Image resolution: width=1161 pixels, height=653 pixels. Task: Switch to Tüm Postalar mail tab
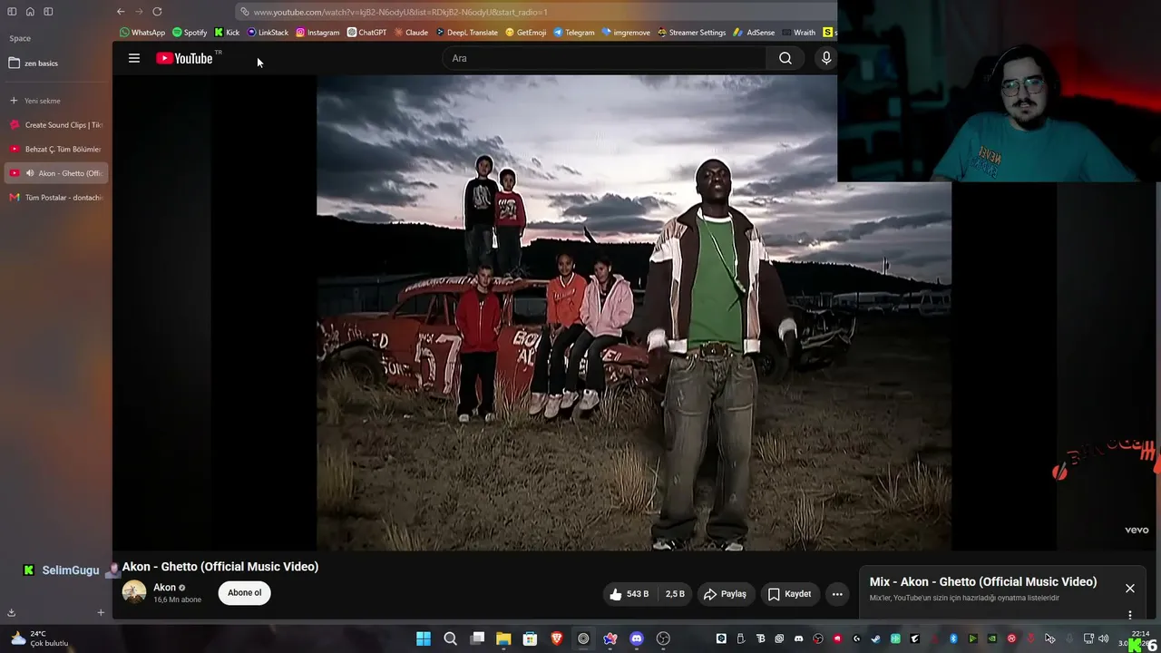click(54, 198)
